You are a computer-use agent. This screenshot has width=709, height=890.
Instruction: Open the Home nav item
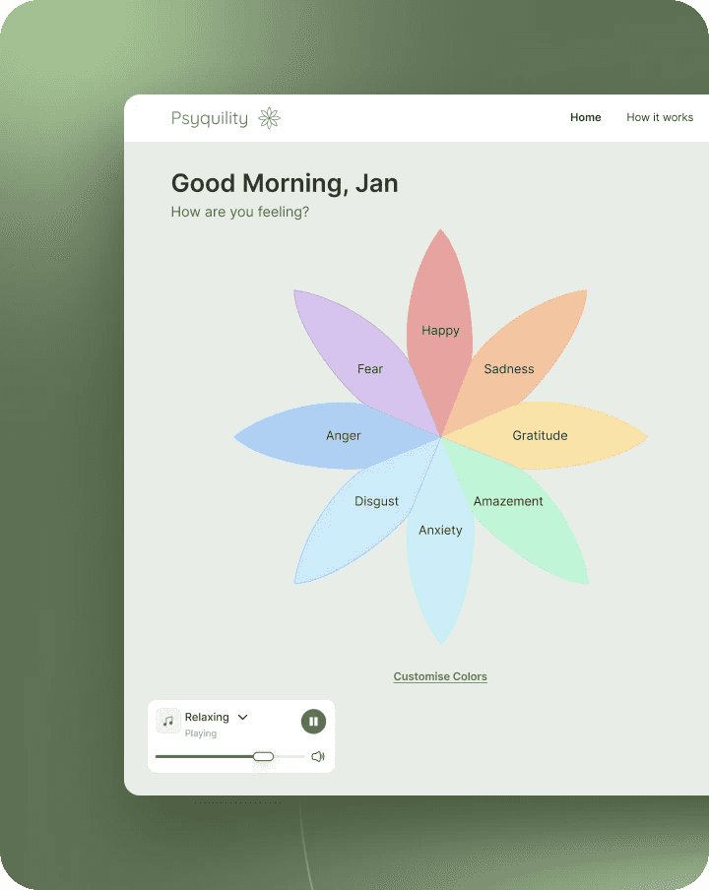pyautogui.click(x=585, y=117)
